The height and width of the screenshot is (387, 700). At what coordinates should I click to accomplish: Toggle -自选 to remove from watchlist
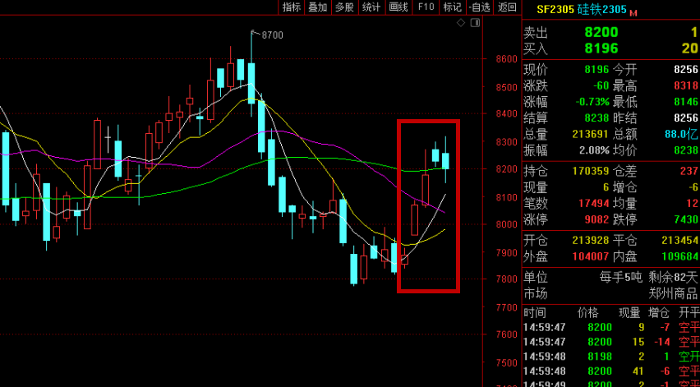(479, 7)
